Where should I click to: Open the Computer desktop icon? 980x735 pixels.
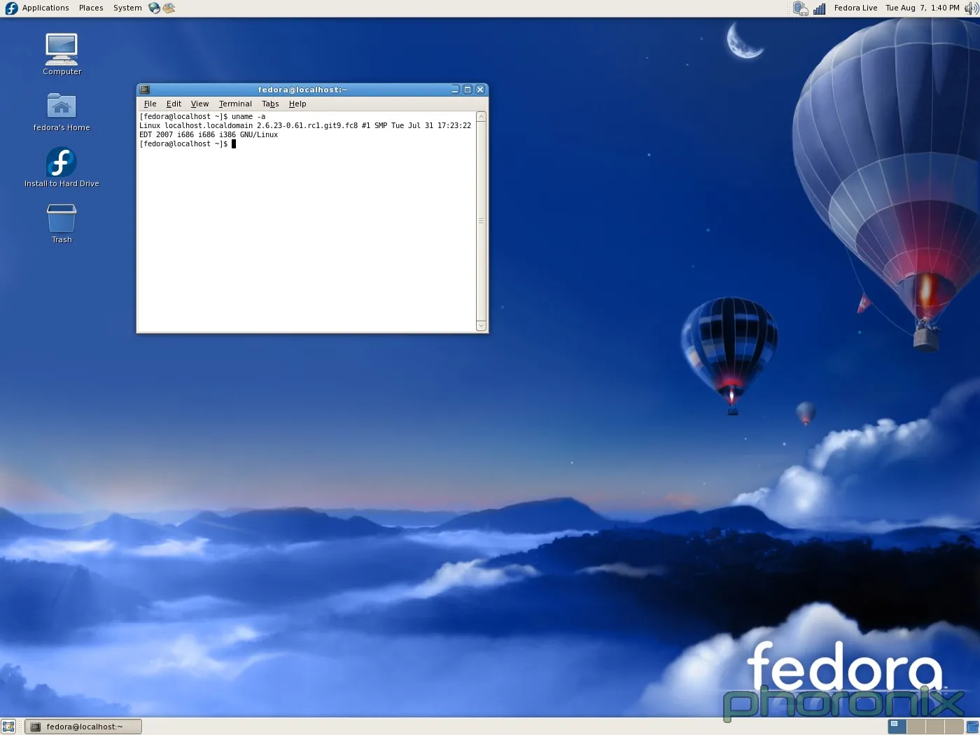[x=62, y=54]
